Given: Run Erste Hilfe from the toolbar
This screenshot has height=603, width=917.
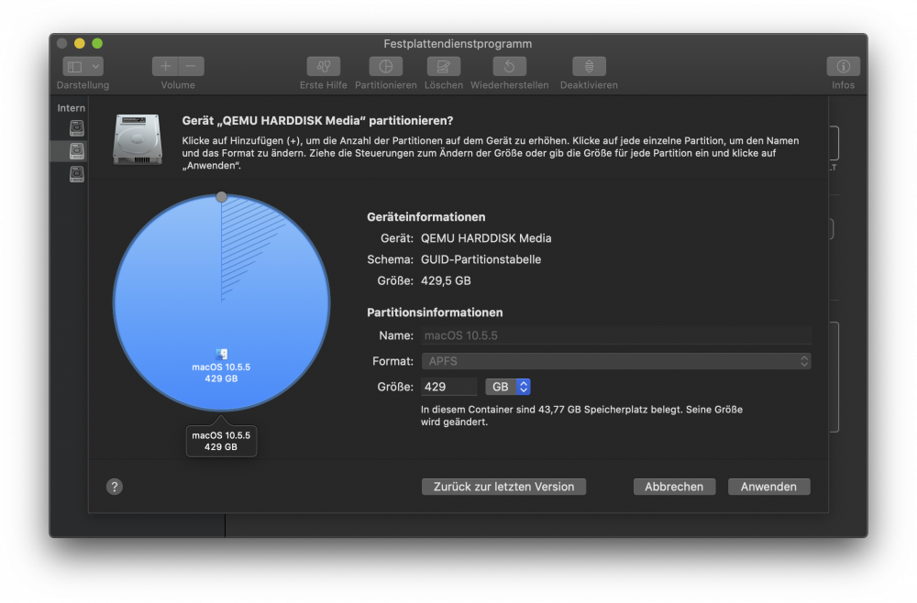Looking at the screenshot, I should pyautogui.click(x=324, y=67).
